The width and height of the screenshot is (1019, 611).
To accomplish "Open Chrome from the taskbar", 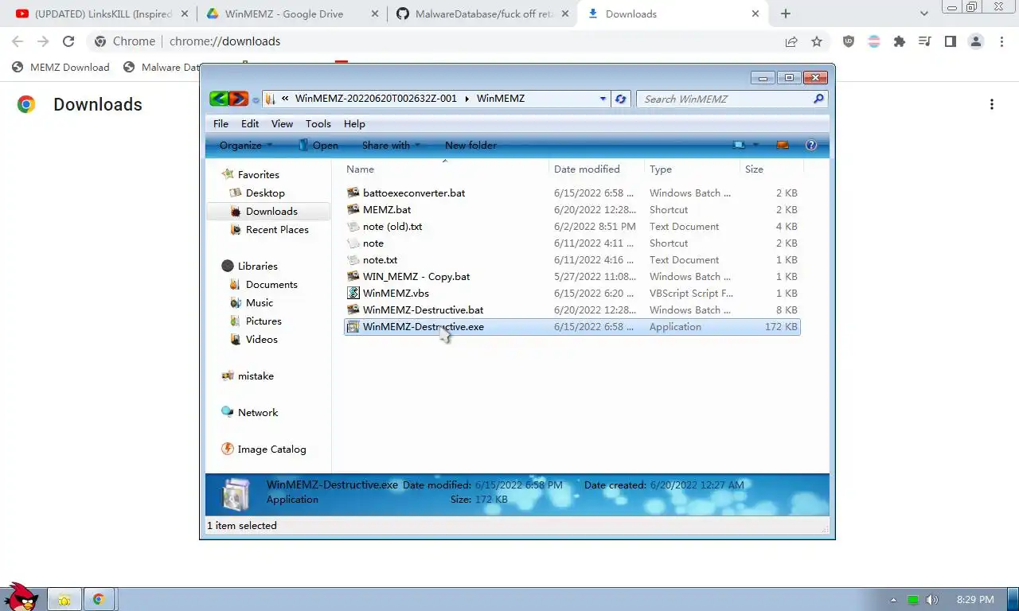I will tap(99, 599).
